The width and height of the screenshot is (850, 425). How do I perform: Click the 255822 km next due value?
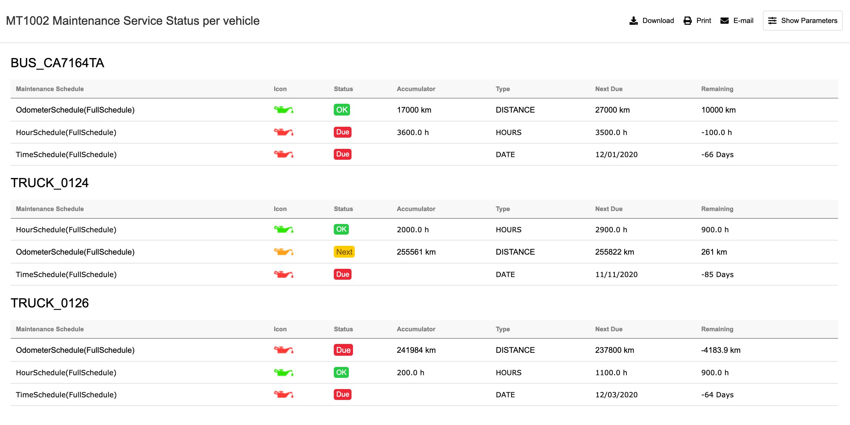point(614,252)
